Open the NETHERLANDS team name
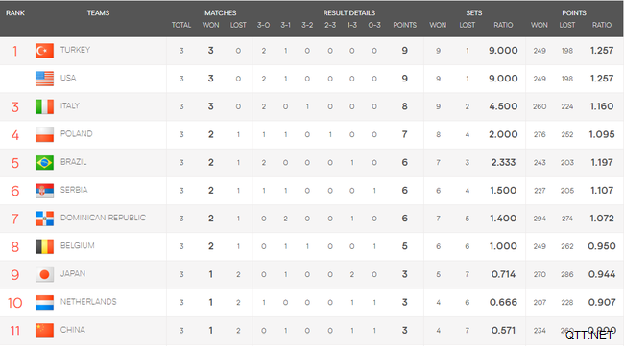Image resolution: width=624 pixels, height=346 pixels. click(x=88, y=302)
